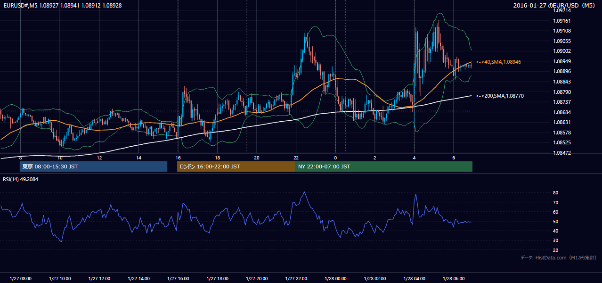Click the 1/28 02:00 date-time label
Screen dimensions: 602x283
click(x=375, y=279)
